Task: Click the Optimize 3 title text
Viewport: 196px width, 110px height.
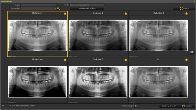Action: click(159, 13)
